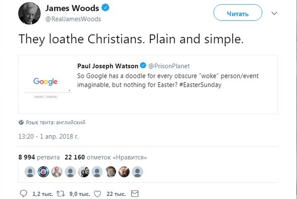
Task: Open James Woods' profile avatar
Action: point(29,13)
